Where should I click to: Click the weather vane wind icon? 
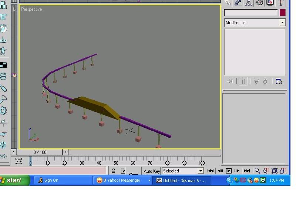[3, 123]
